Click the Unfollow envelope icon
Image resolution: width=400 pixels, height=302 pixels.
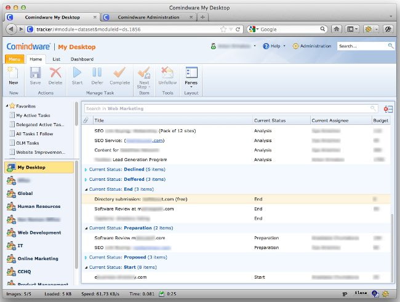pyautogui.click(x=167, y=73)
